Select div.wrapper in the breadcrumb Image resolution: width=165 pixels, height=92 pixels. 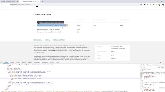coord(14,91)
